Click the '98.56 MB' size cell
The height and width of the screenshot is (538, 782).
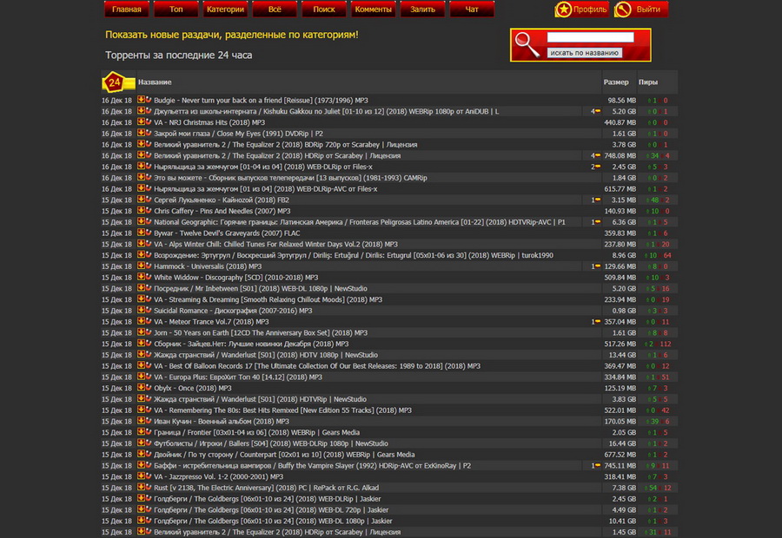[622, 100]
